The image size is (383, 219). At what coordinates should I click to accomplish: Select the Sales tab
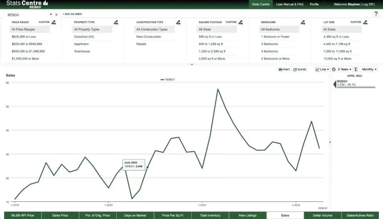[285, 215]
